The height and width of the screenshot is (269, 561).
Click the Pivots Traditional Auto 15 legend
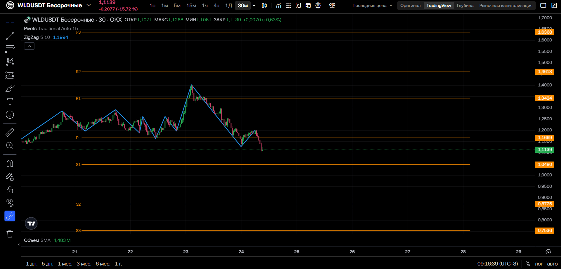(x=51, y=28)
